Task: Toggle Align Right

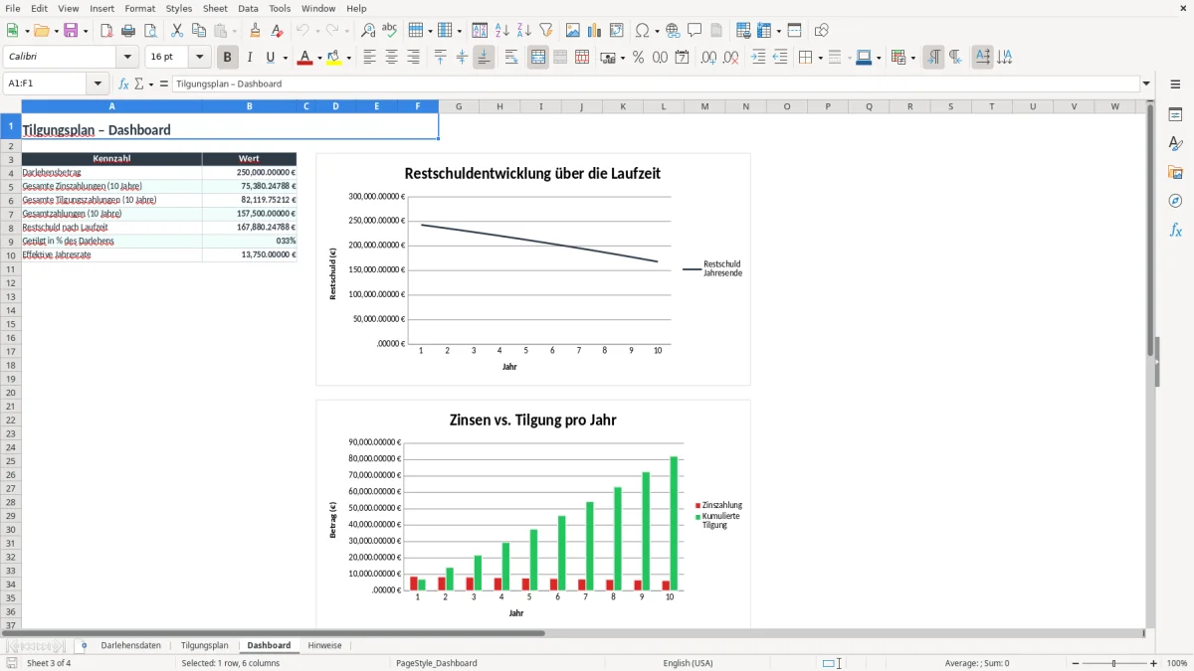Action: click(414, 58)
